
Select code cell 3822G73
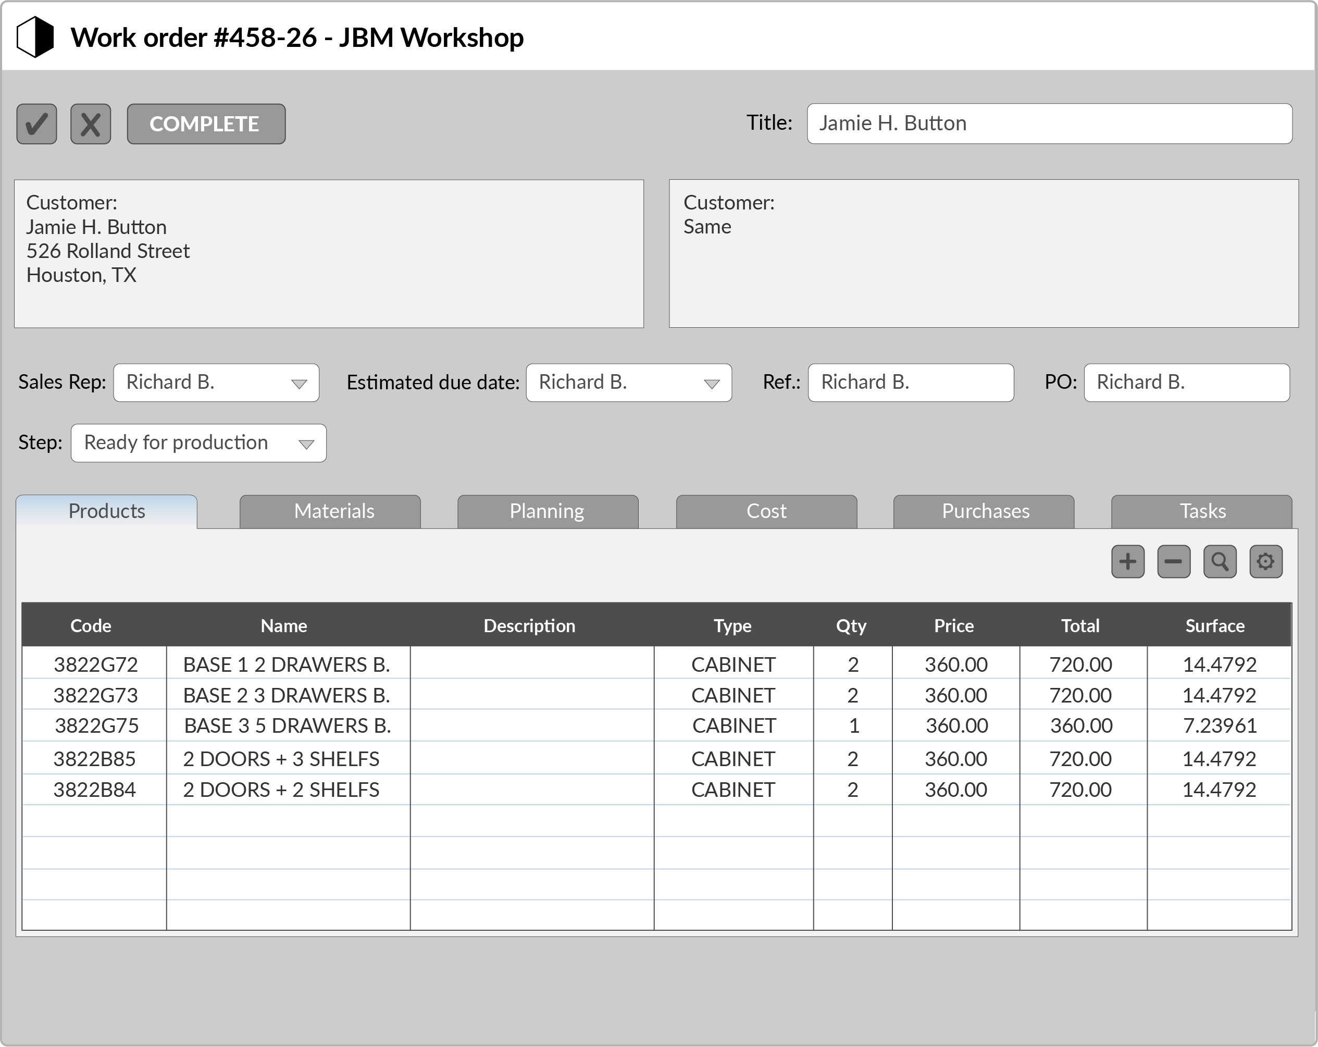(95, 695)
